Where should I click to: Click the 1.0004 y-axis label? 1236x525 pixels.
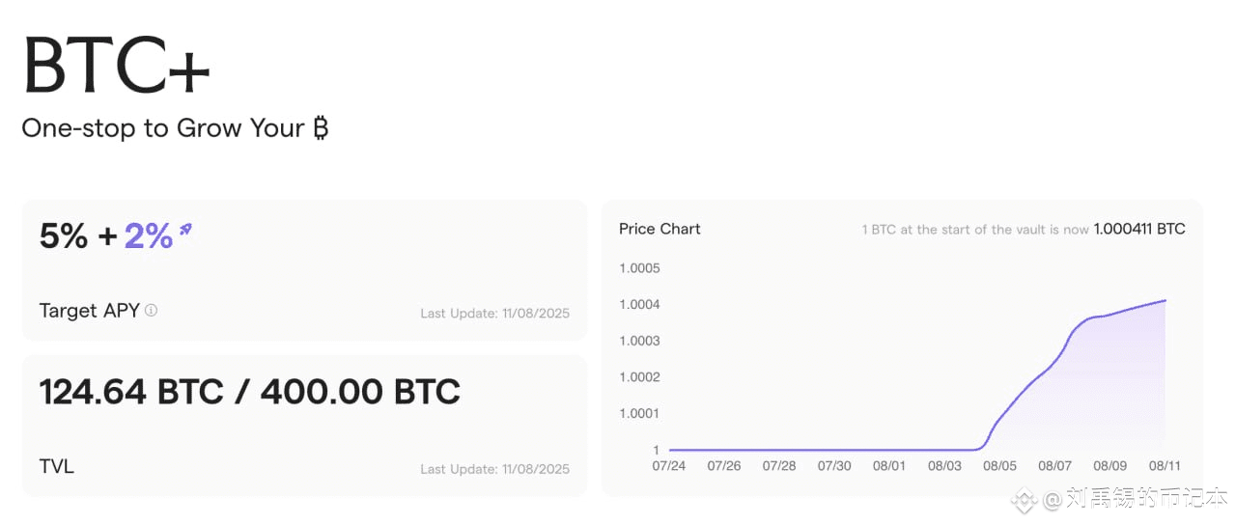(639, 305)
